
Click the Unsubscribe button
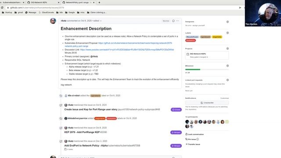(x=207, y=103)
